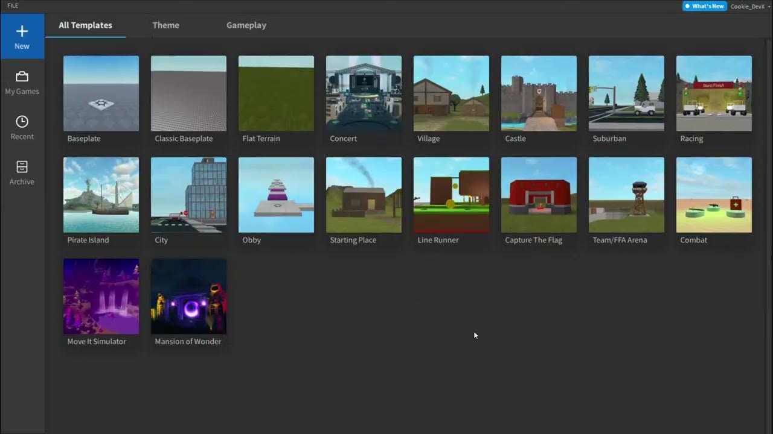773x434 pixels.
Task: Click the "Castle" label text
Action: (515, 139)
